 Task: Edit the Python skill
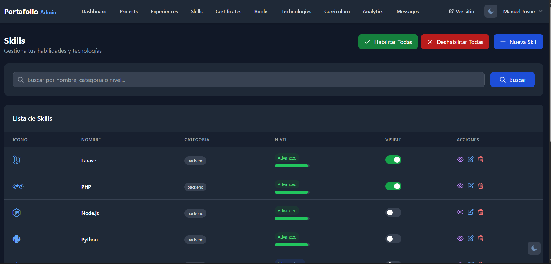click(x=470, y=238)
